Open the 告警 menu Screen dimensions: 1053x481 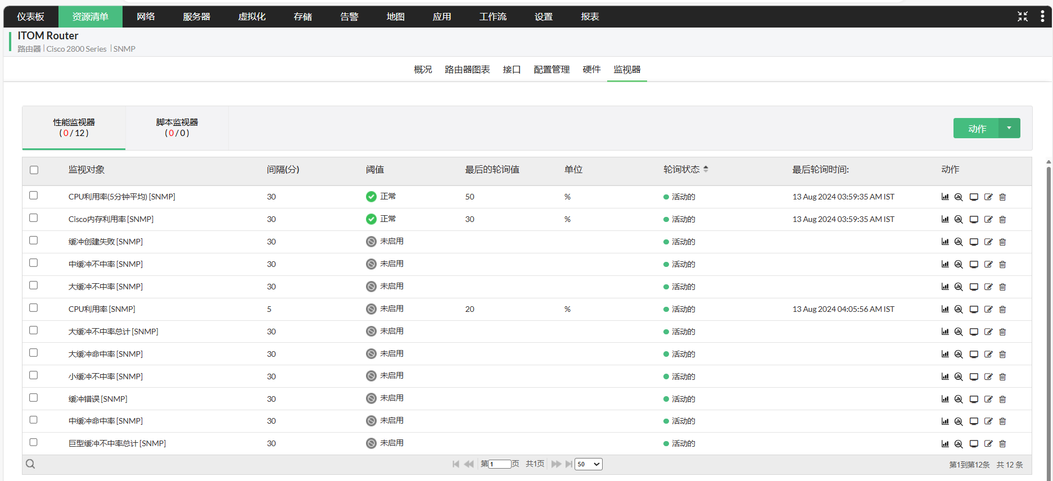(349, 16)
